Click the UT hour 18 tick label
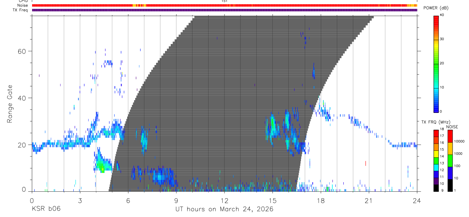 click(x=320, y=200)
